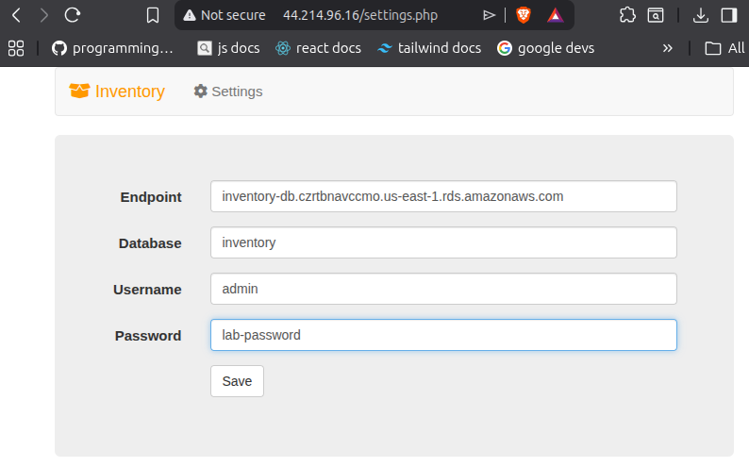Open the page search sidebar icon next to extensions

click(656, 15)
